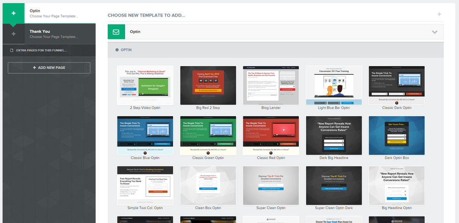
Task: Open the Optin category dropdown bar
Action: click(275, 32)
